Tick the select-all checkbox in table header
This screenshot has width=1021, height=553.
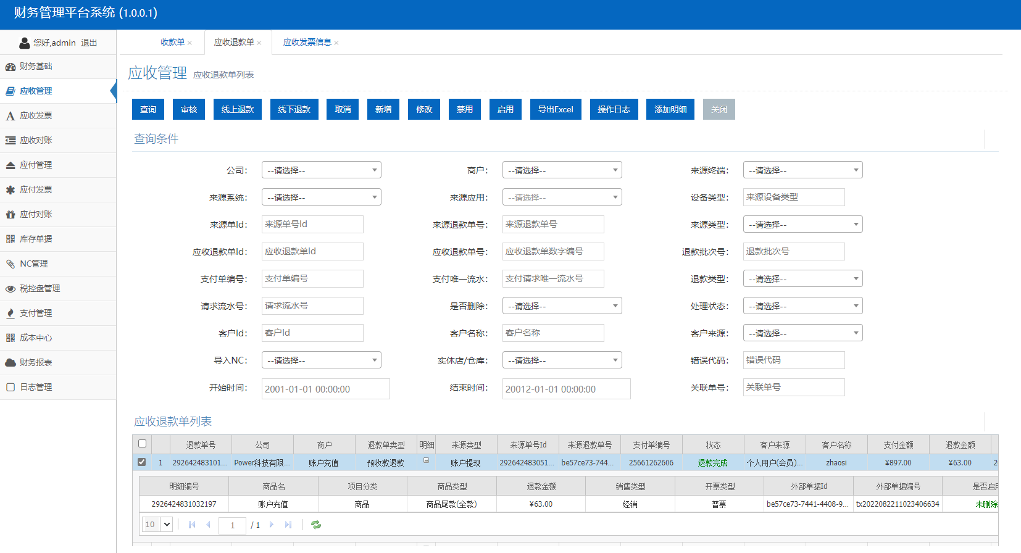142,444
